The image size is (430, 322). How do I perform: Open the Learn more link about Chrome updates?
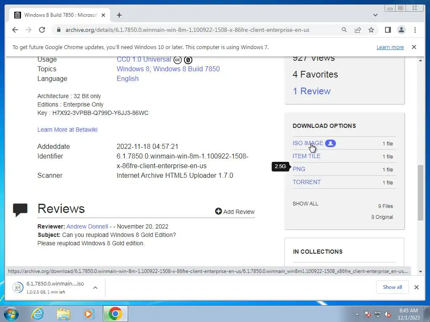390,47
